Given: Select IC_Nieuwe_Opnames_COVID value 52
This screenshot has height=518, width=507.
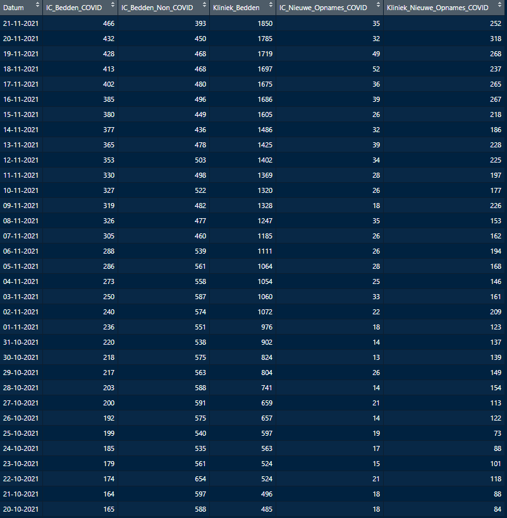Looking at the screenshot, I should coord(376,69).
